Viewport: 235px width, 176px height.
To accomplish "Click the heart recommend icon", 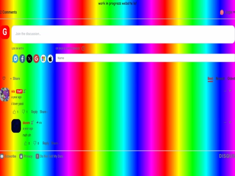I will coord(4,78).
